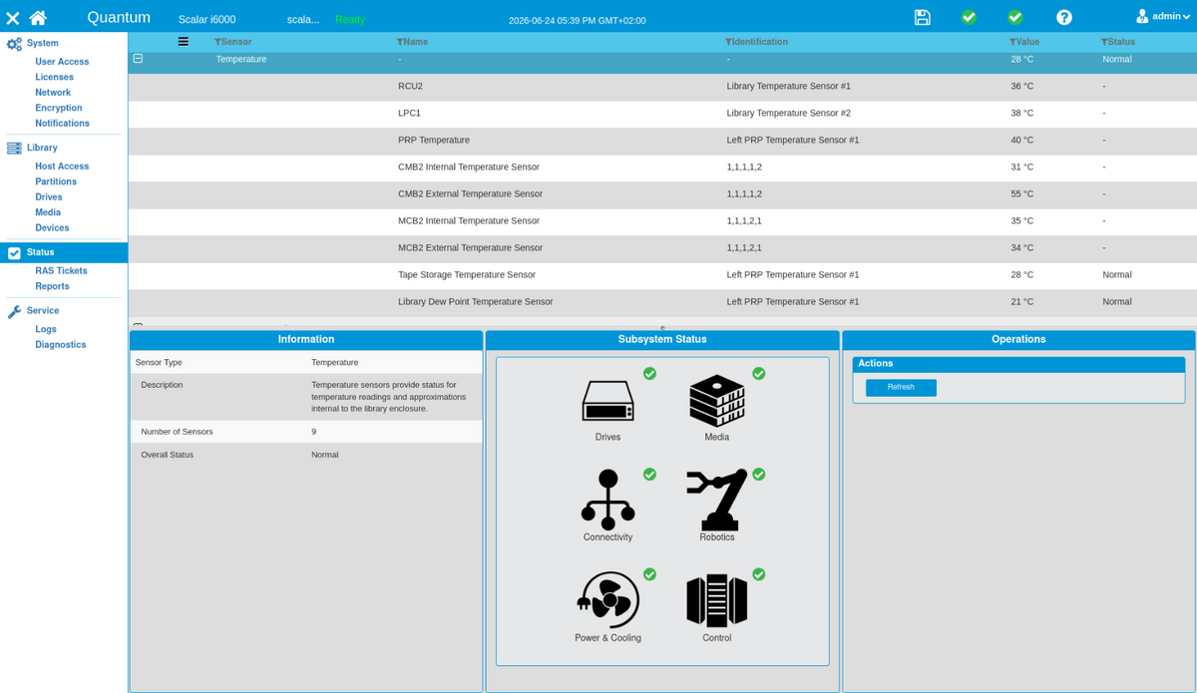Open the Drives subsystem icon
This screenshot has height=693, width=1197.
pyautogui.click(x=607, y=401)
